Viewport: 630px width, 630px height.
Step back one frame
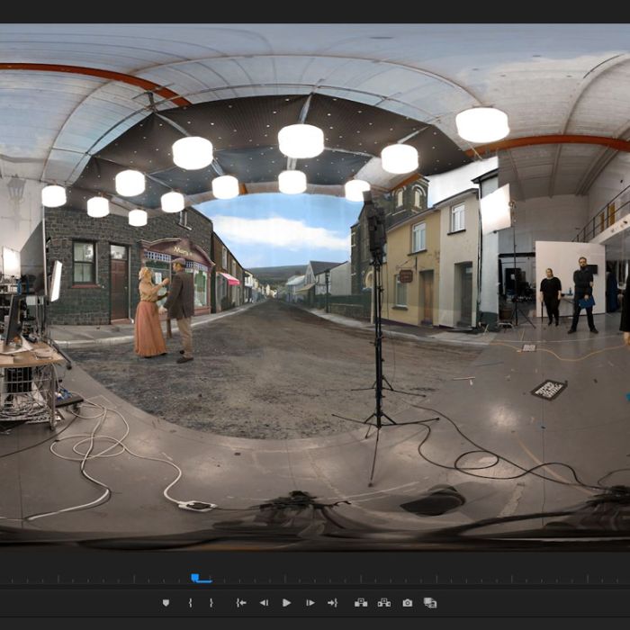264,603
